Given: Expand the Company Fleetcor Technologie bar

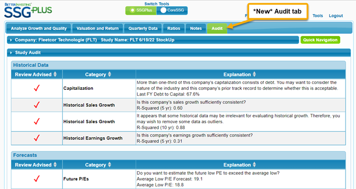Looking at the screenshot, I should [153, 40].
